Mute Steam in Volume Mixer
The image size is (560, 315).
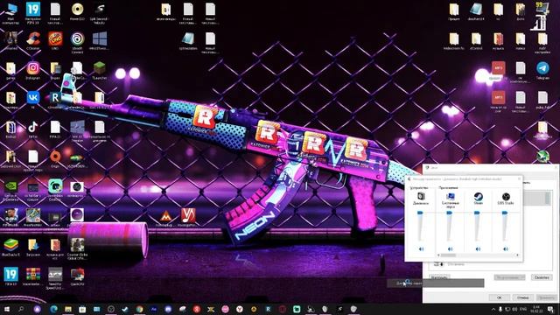pos(478,248)
